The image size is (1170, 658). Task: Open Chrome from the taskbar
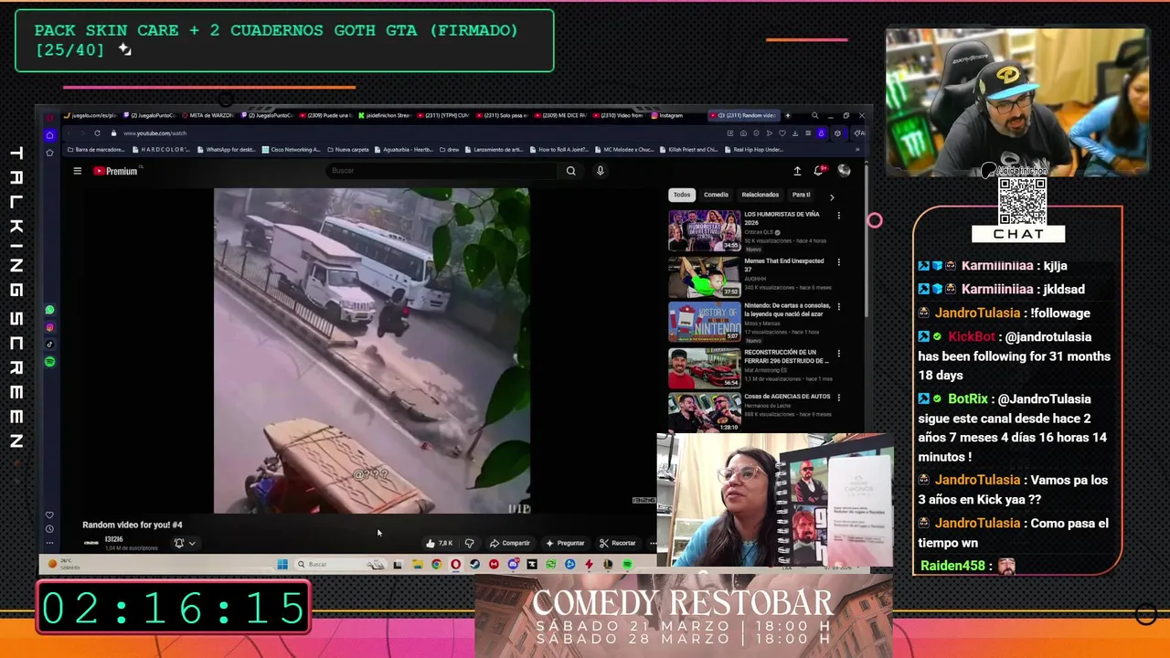click(x=436, y=565)
